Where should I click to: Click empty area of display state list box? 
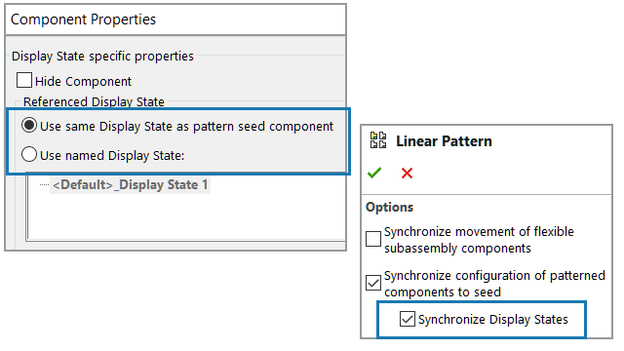[x=186, y=218]
